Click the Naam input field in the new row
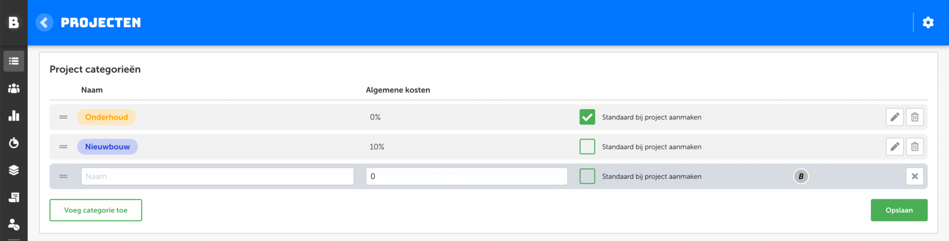 [217, 176]
